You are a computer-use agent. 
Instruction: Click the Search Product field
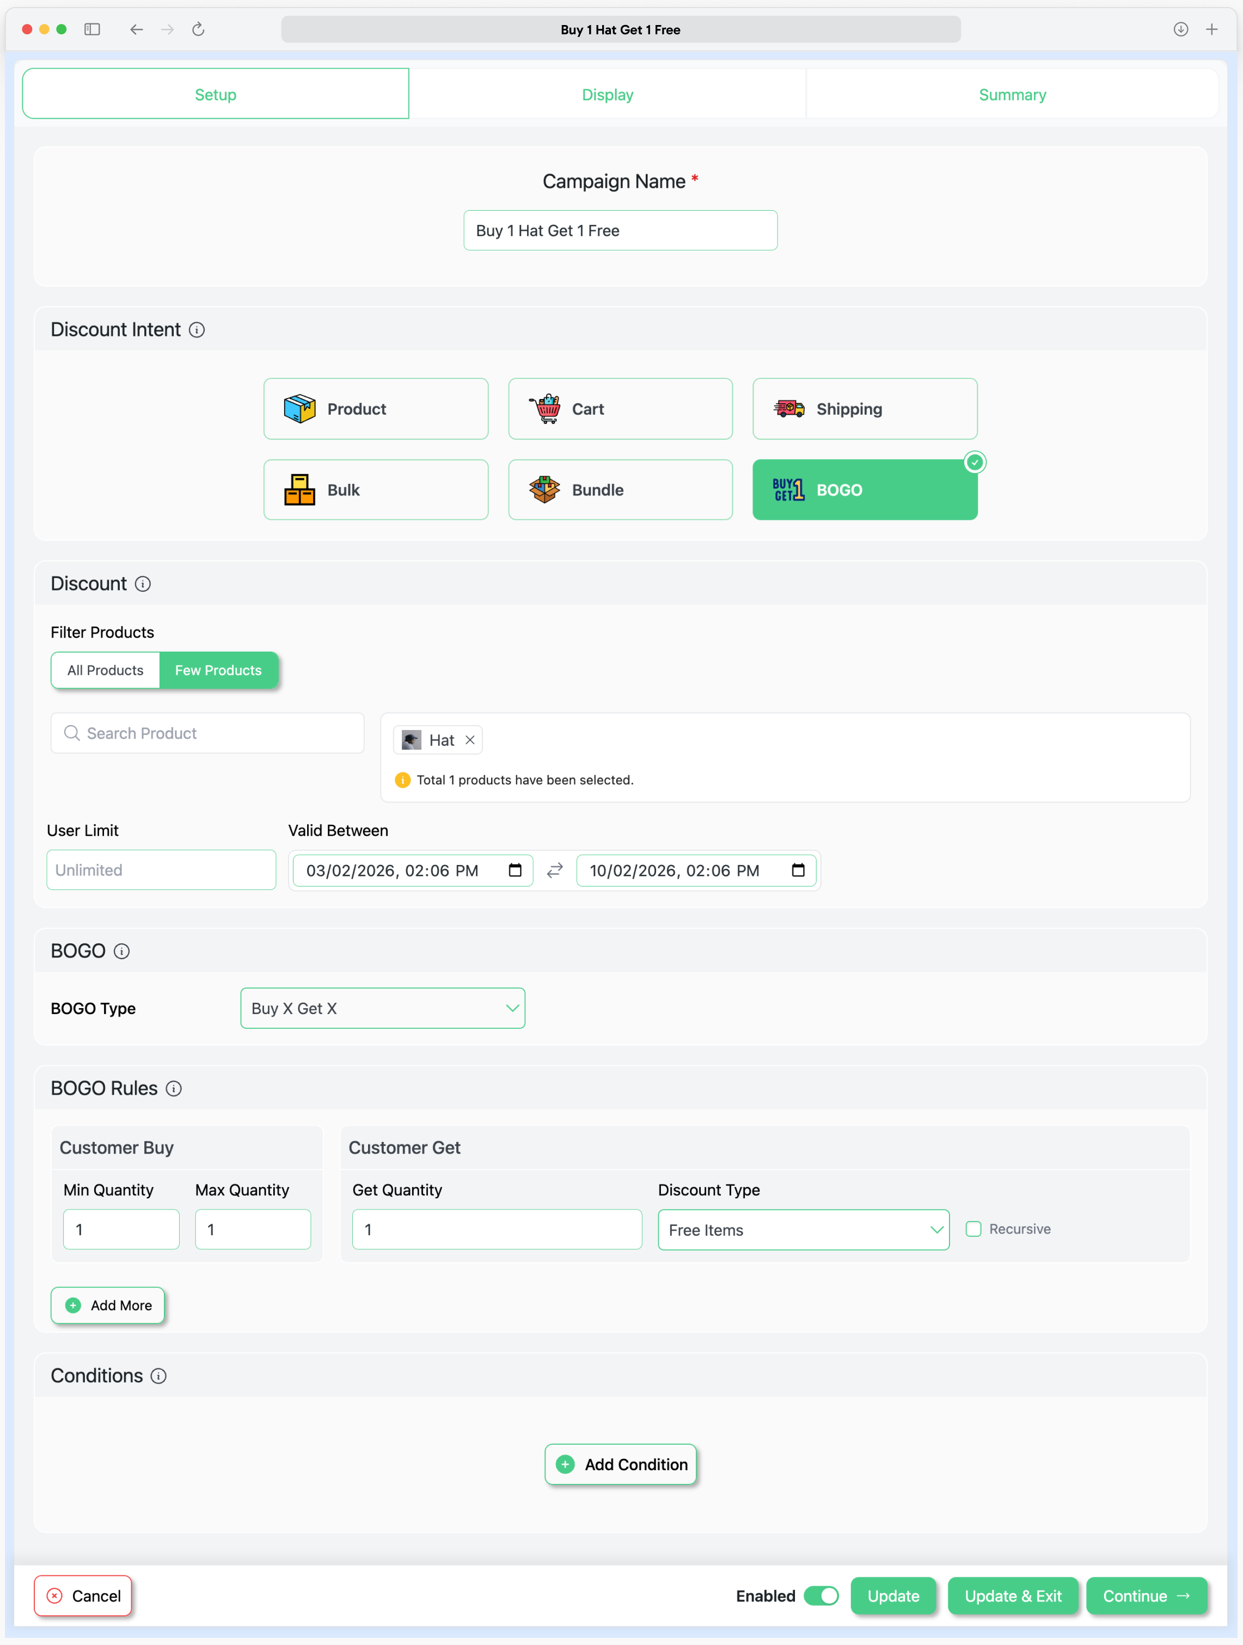pyautogui.click(x=207, y=733)
